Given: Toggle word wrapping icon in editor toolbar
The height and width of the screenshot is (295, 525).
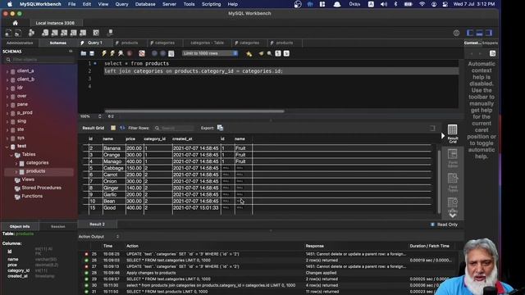Looking at the screenshot, I should [286, 53].
